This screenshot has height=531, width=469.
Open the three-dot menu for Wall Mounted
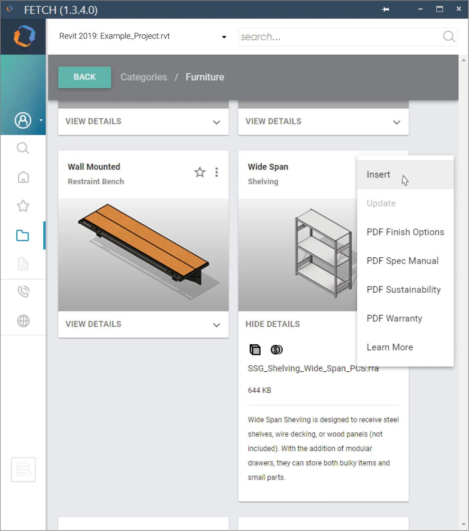[x=217, y=172]
